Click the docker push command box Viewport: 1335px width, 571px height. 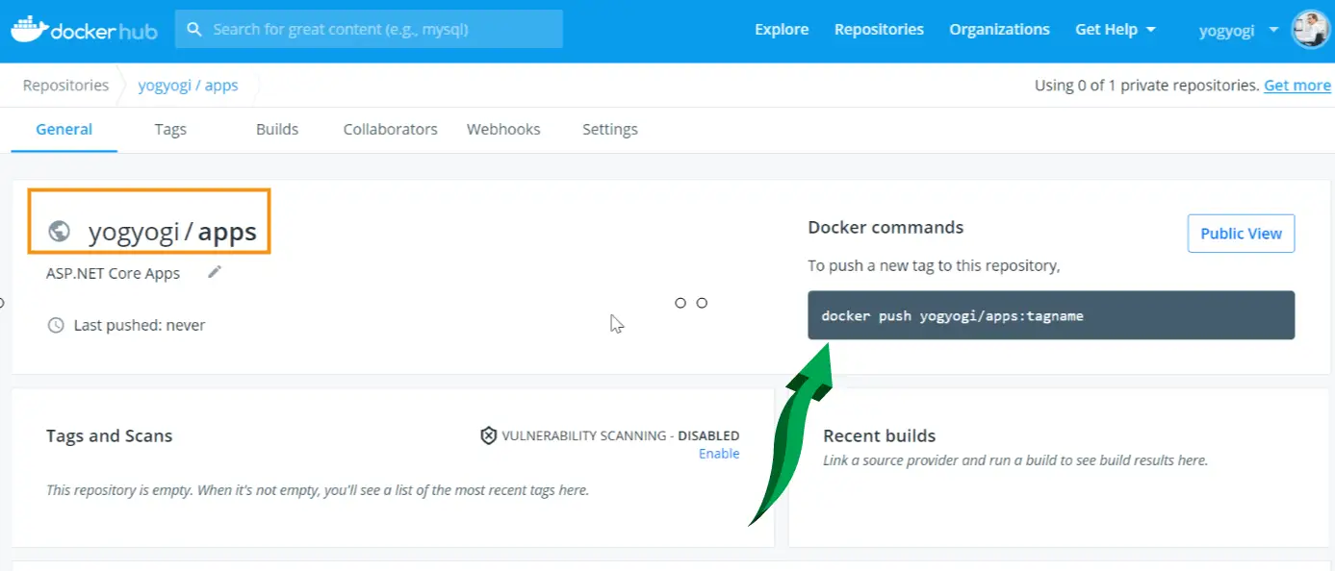(1051, 315)
